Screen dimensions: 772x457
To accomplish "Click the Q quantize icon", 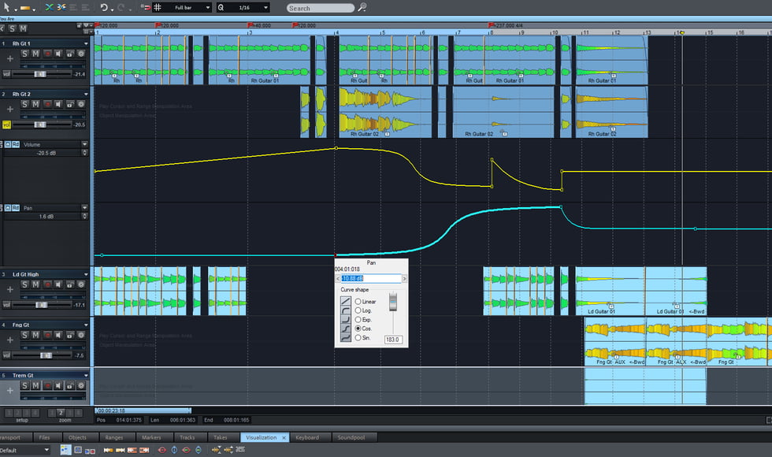I will 221,7.
